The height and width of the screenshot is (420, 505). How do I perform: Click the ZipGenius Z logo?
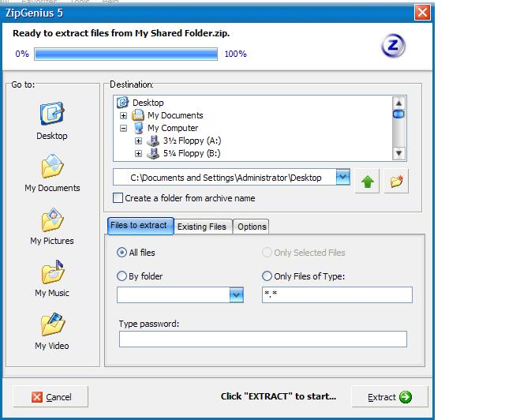click(393, 46)
